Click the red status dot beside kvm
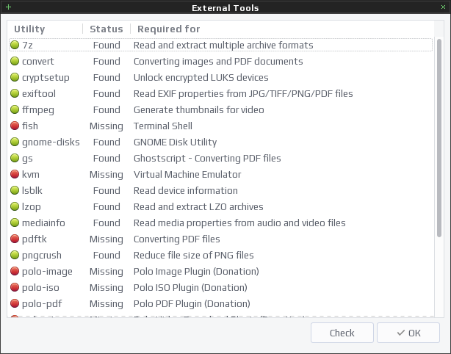 (x=15, y=174)
